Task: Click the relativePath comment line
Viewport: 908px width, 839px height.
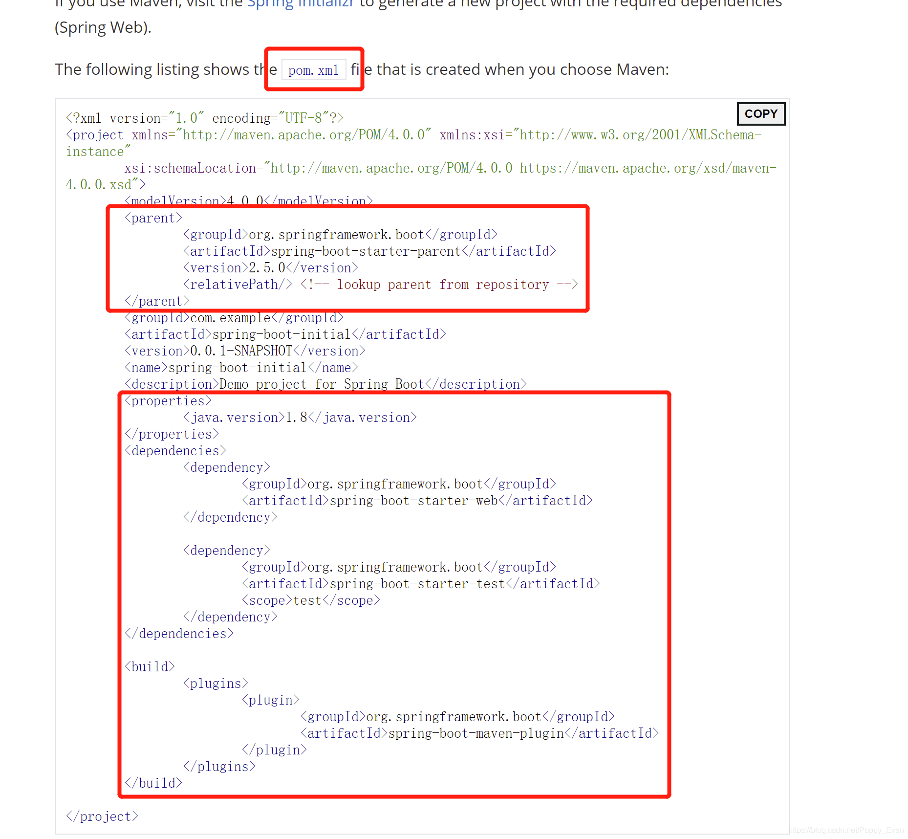Action: click(x=379, y=284)
